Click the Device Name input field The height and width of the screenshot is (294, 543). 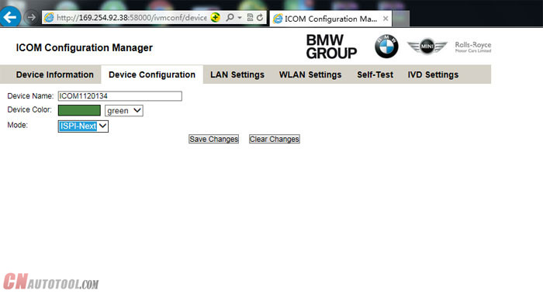pyautogui.click(x=119, y=96)
